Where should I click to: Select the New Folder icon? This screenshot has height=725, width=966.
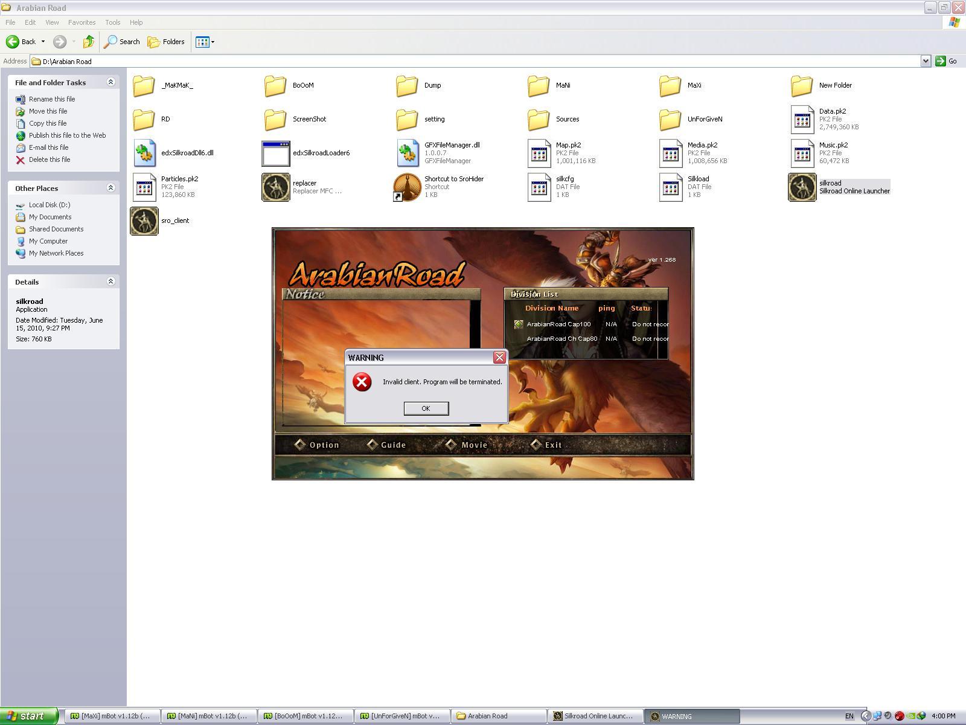point(802,86)
